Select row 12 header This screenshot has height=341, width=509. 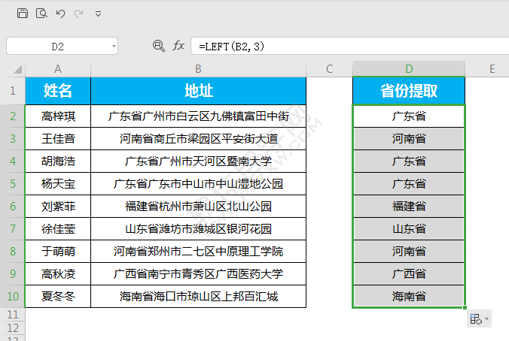click(x=13, y=328)
